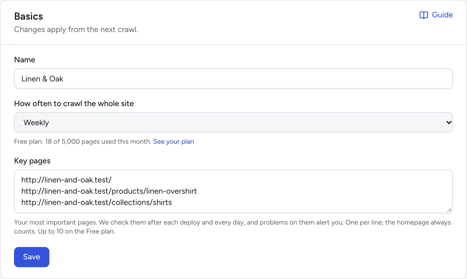
Task: Click the Save button
Action: click(32, 257)
